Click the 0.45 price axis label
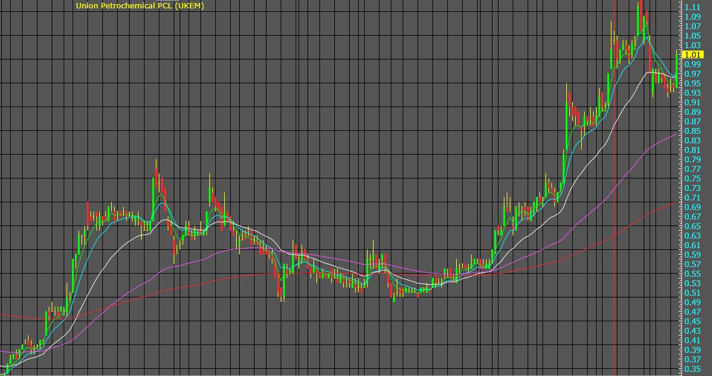 coord(692,321)
